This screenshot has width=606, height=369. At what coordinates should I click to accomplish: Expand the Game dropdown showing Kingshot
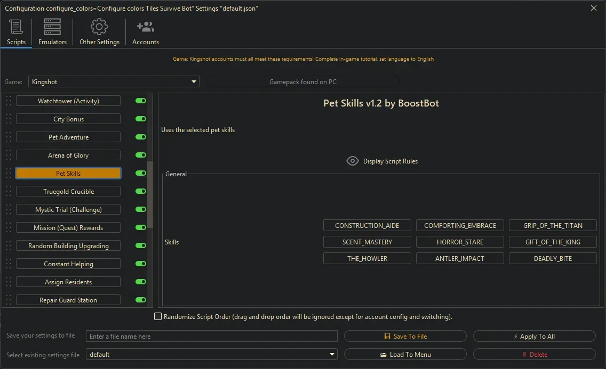coord(194,82)
